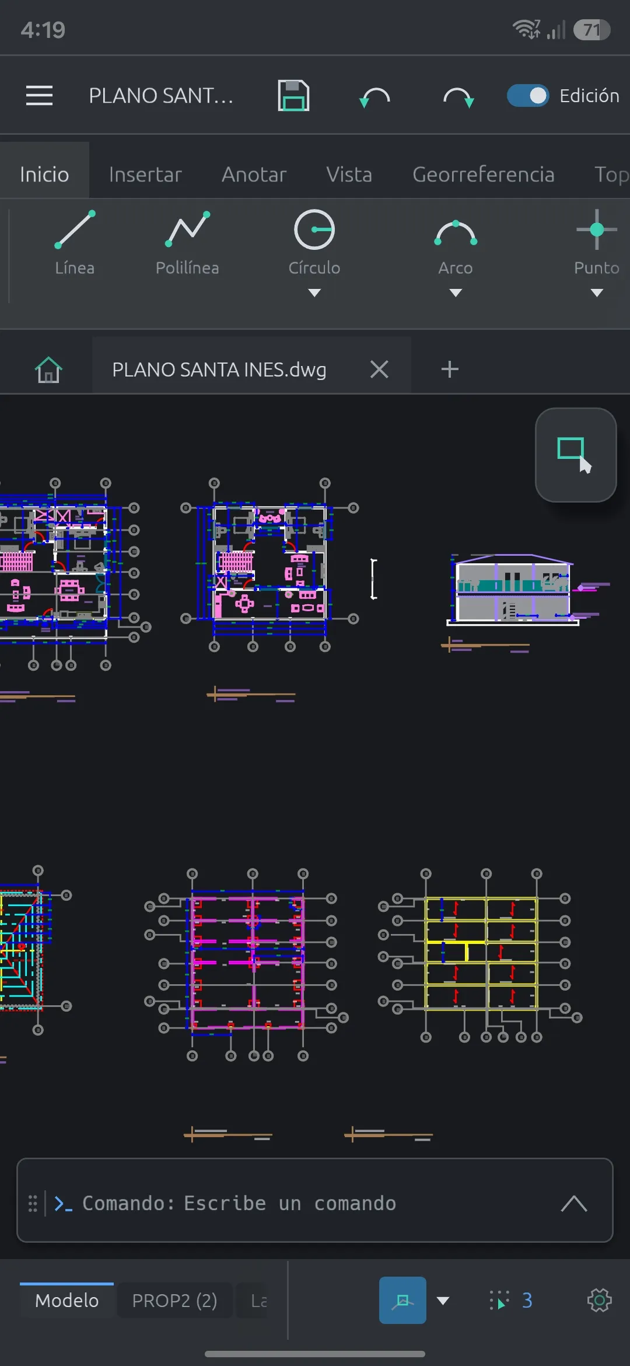
Task: Click the PLANO SANT… title text
Action: (x=161, y=96)
